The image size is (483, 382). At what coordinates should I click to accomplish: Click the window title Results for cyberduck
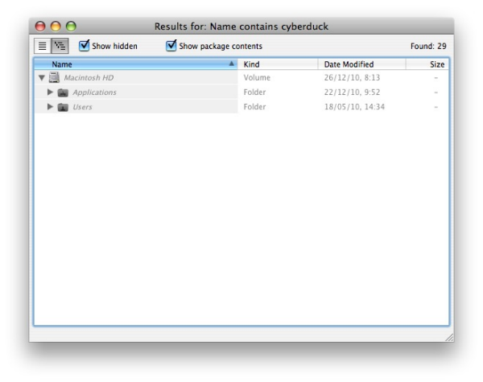click(x=242, y=27)
